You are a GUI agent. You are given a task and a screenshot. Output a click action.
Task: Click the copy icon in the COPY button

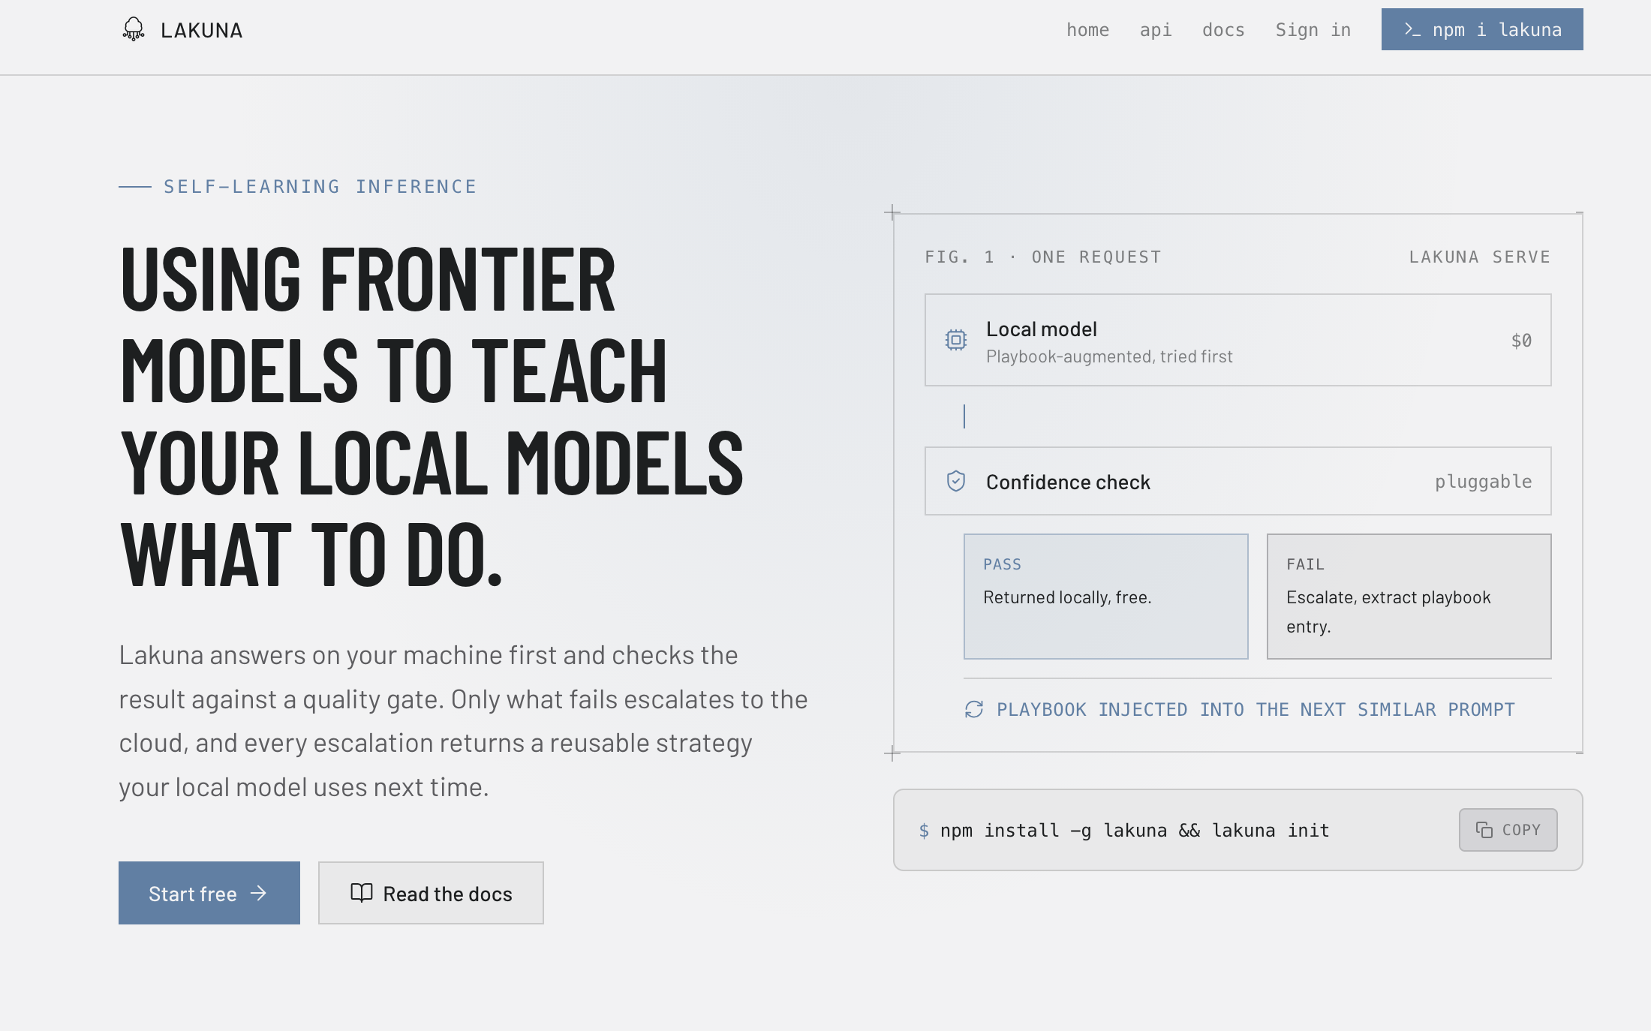click(x=1484, y=830)
